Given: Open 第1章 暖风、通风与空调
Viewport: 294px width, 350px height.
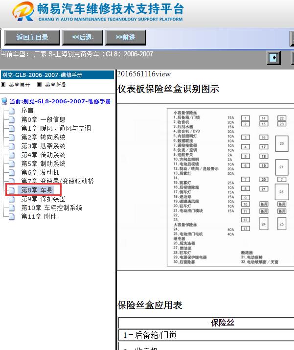Looking at the screenshot, I should pyautogui.click(x=56, y=128).
